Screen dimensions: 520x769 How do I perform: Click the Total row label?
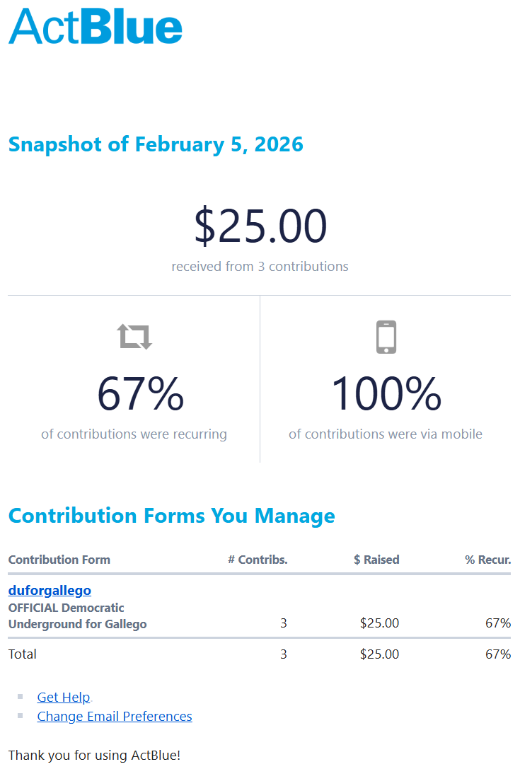click(x=23, y=654)
